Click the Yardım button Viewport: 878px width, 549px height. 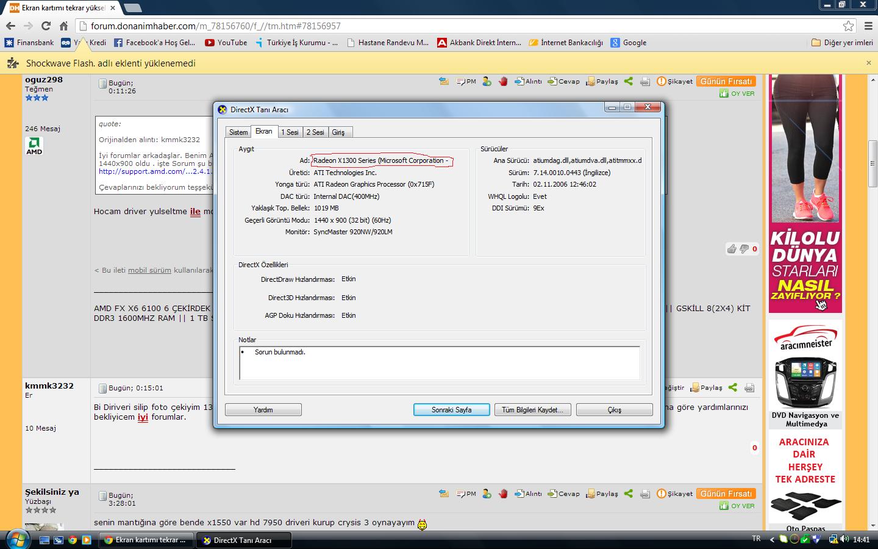pos(263,410)
